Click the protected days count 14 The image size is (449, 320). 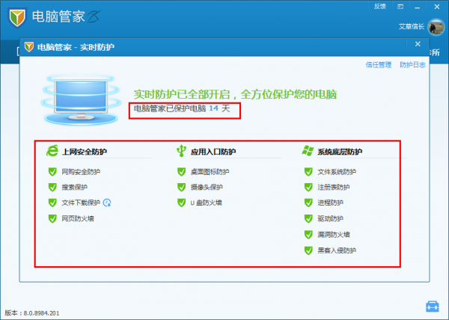coord(213,108)
